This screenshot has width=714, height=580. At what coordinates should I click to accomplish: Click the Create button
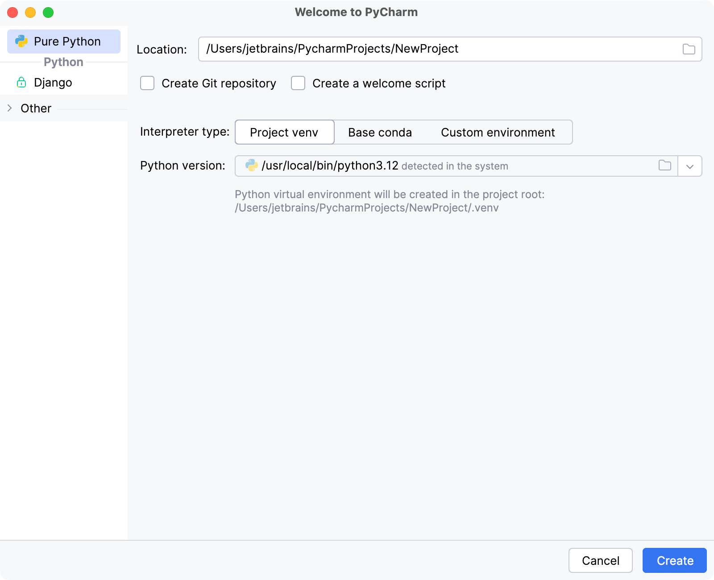tap(674, 560)
